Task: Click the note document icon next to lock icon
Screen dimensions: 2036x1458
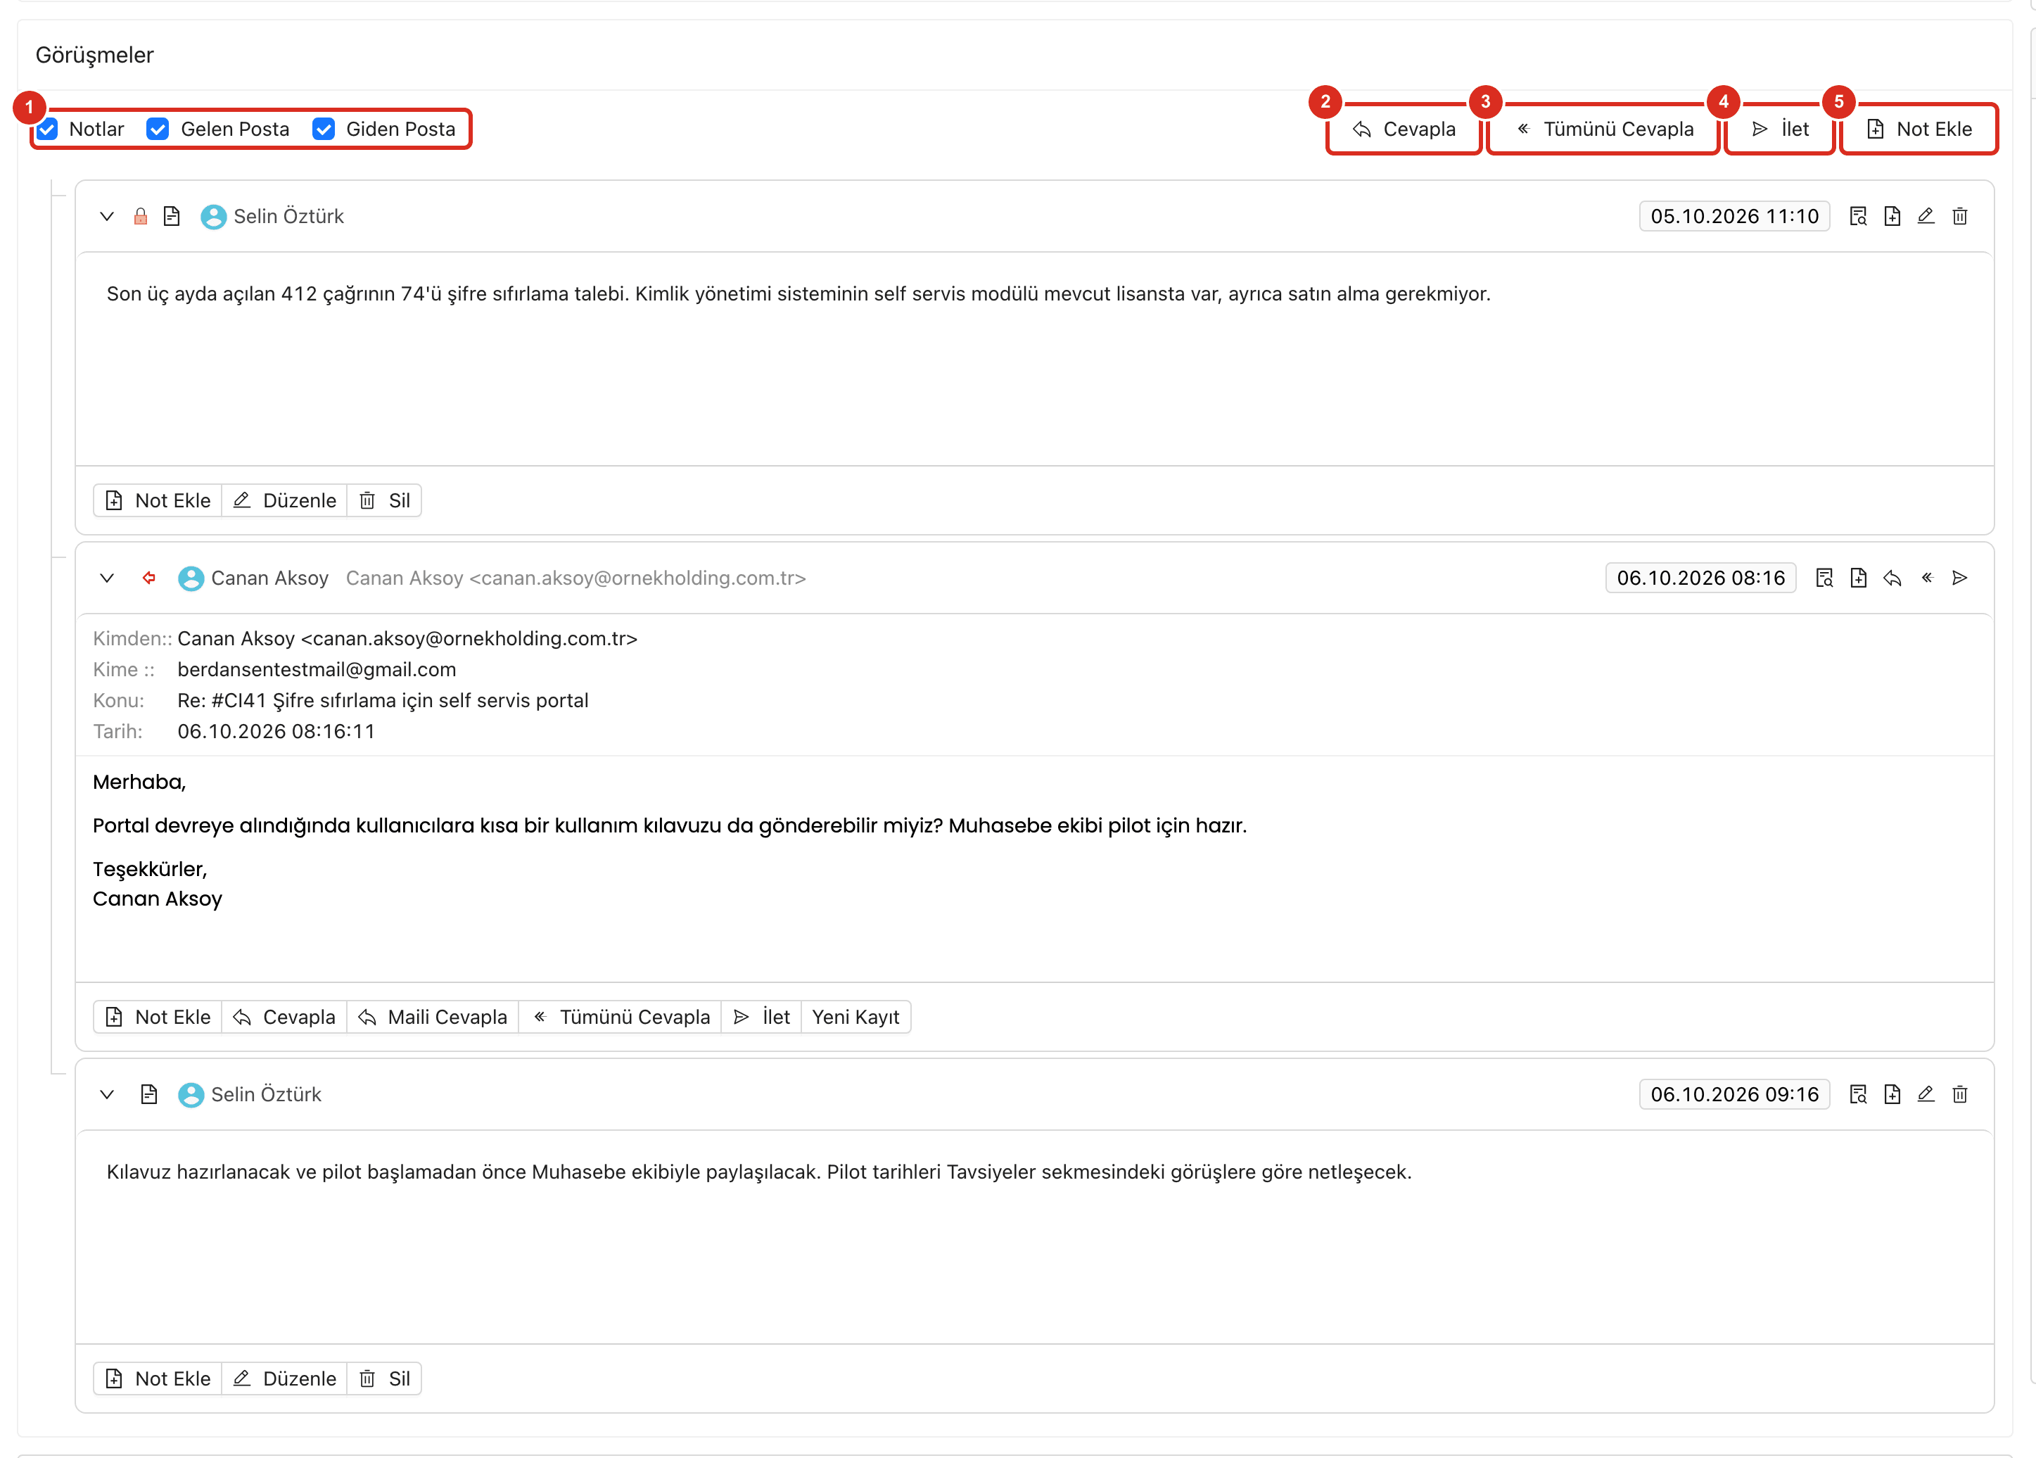Action: pos(172,216)
